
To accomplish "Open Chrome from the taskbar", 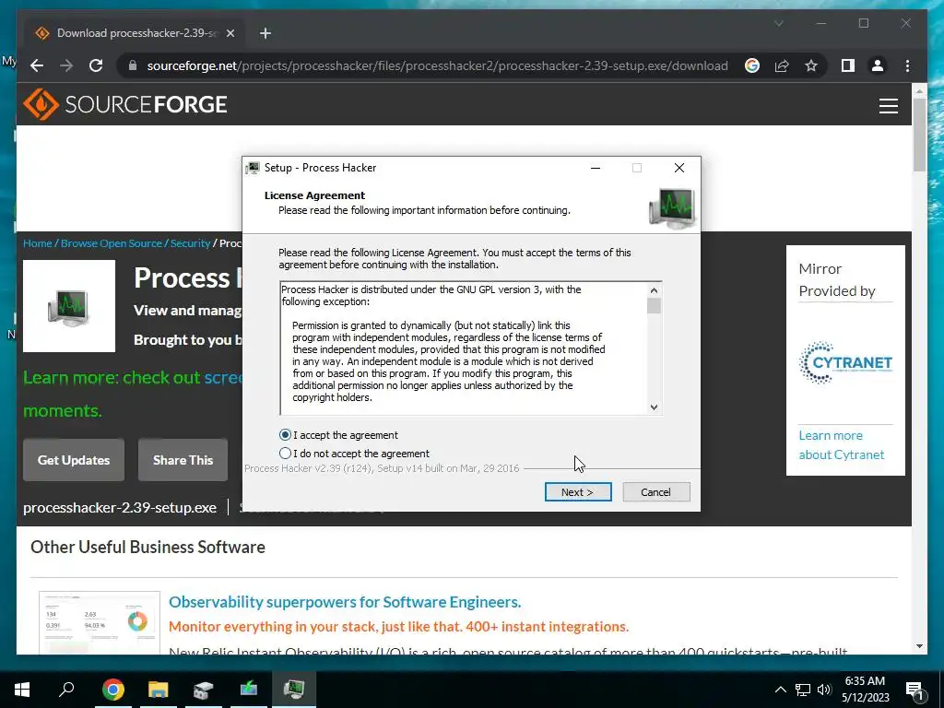I will pos(112,690).
